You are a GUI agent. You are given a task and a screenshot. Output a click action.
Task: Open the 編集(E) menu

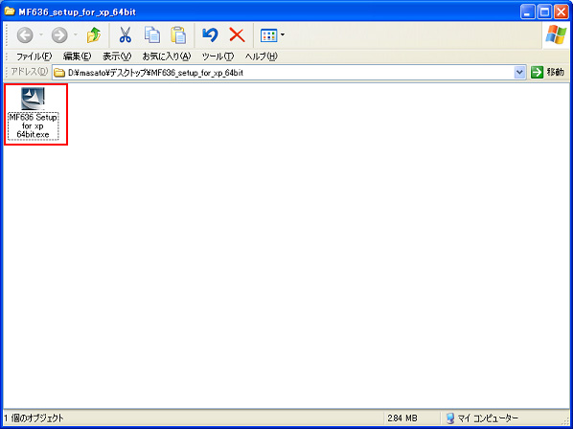tap(77, 56)
